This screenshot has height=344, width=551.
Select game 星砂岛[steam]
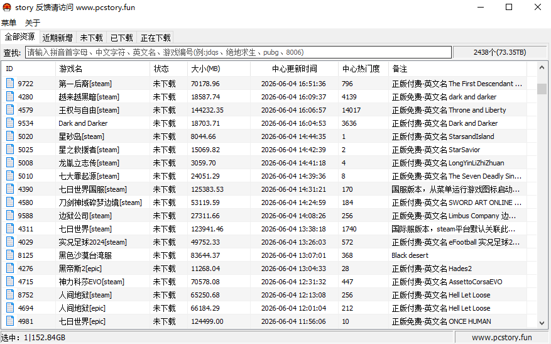click(82, 136)
